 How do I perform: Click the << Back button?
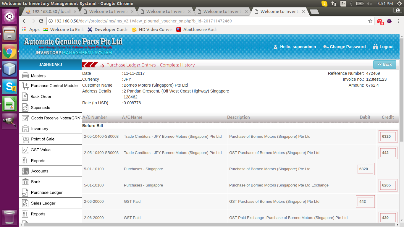tap(384, 64)
